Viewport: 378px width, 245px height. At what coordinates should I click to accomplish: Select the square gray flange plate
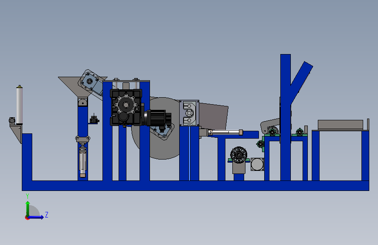[x=257, y=164]
